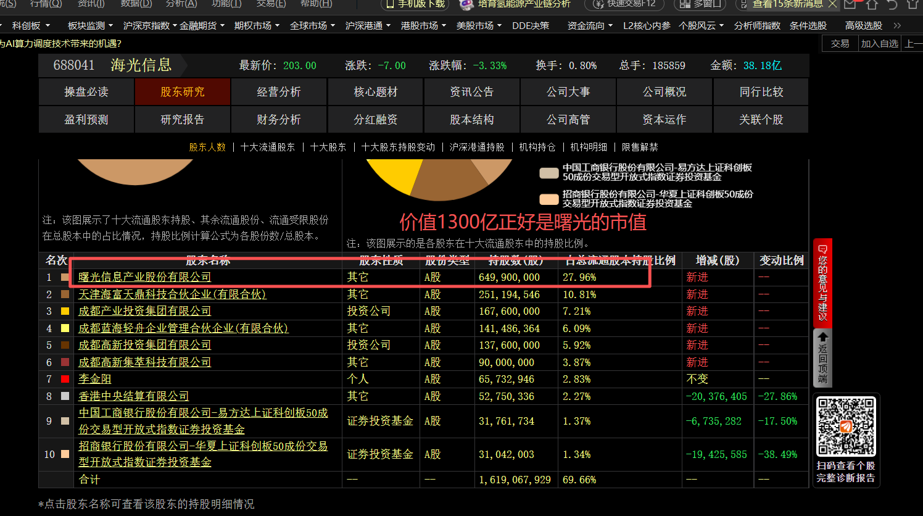This screenshot has width=923, height=516.
Task: Open the 个股风云 dropdown
Action: coord(701,25)
